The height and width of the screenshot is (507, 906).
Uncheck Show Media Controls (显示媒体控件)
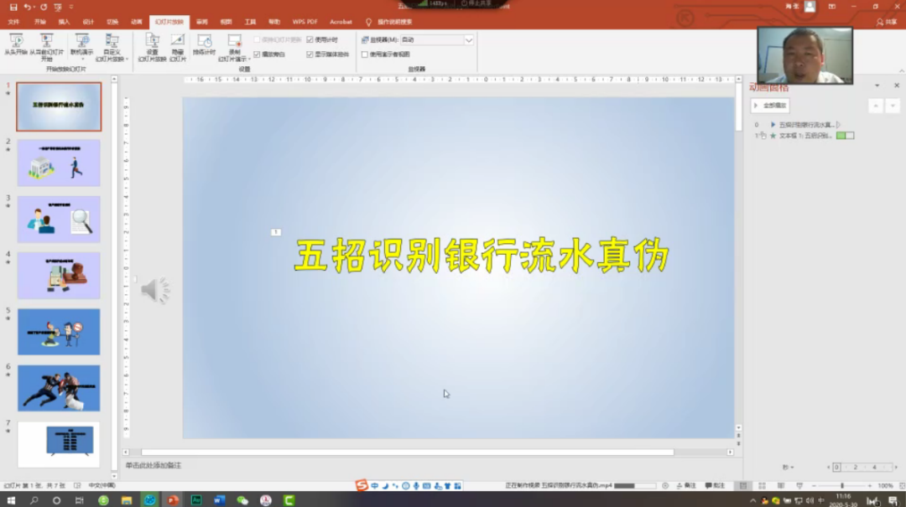coord(310,54)
